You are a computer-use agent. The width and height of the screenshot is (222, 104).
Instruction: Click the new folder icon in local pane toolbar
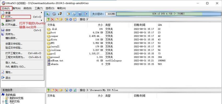pyautogui.click(x=52, y=90)
